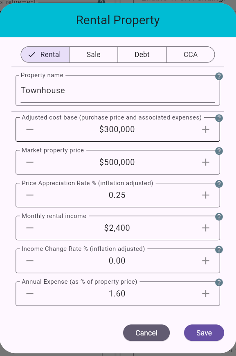Open help for Price Appreciation Rate
236x356 pixels.
(219, 184)
